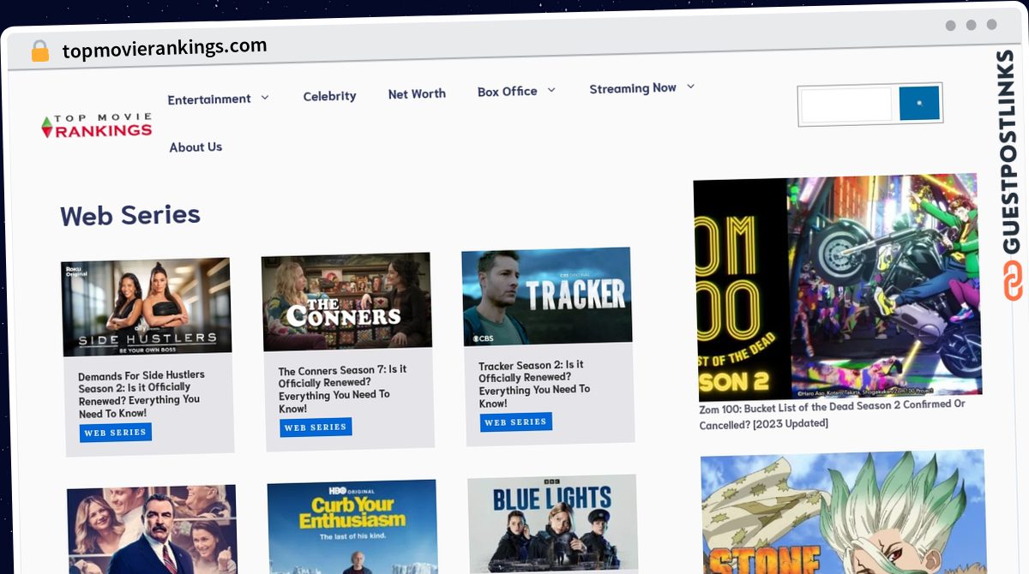Expand the Streaming Now dropdown arrow
The image size is (1029, 574).
pyautogui.click(x=690, y=87)
